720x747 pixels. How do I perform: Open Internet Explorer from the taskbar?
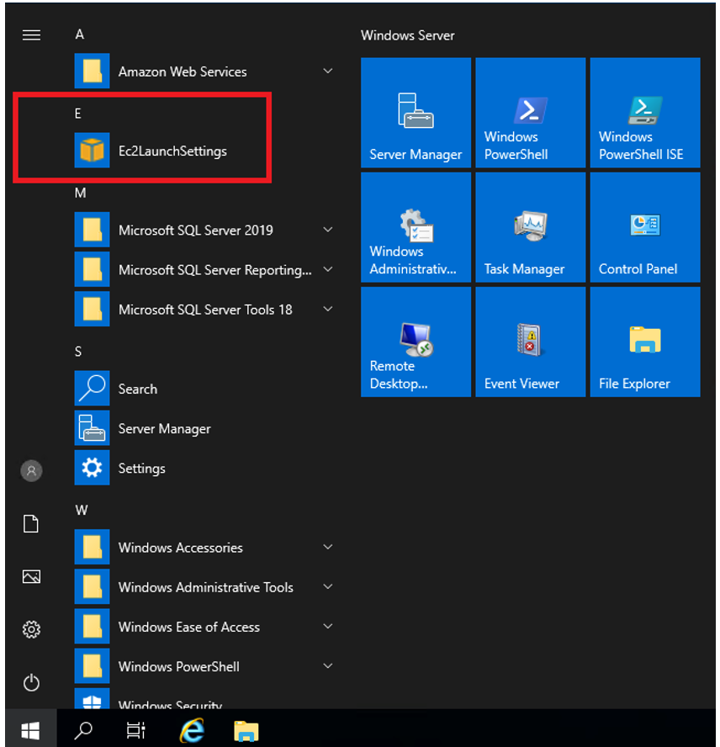click(192, 730)
